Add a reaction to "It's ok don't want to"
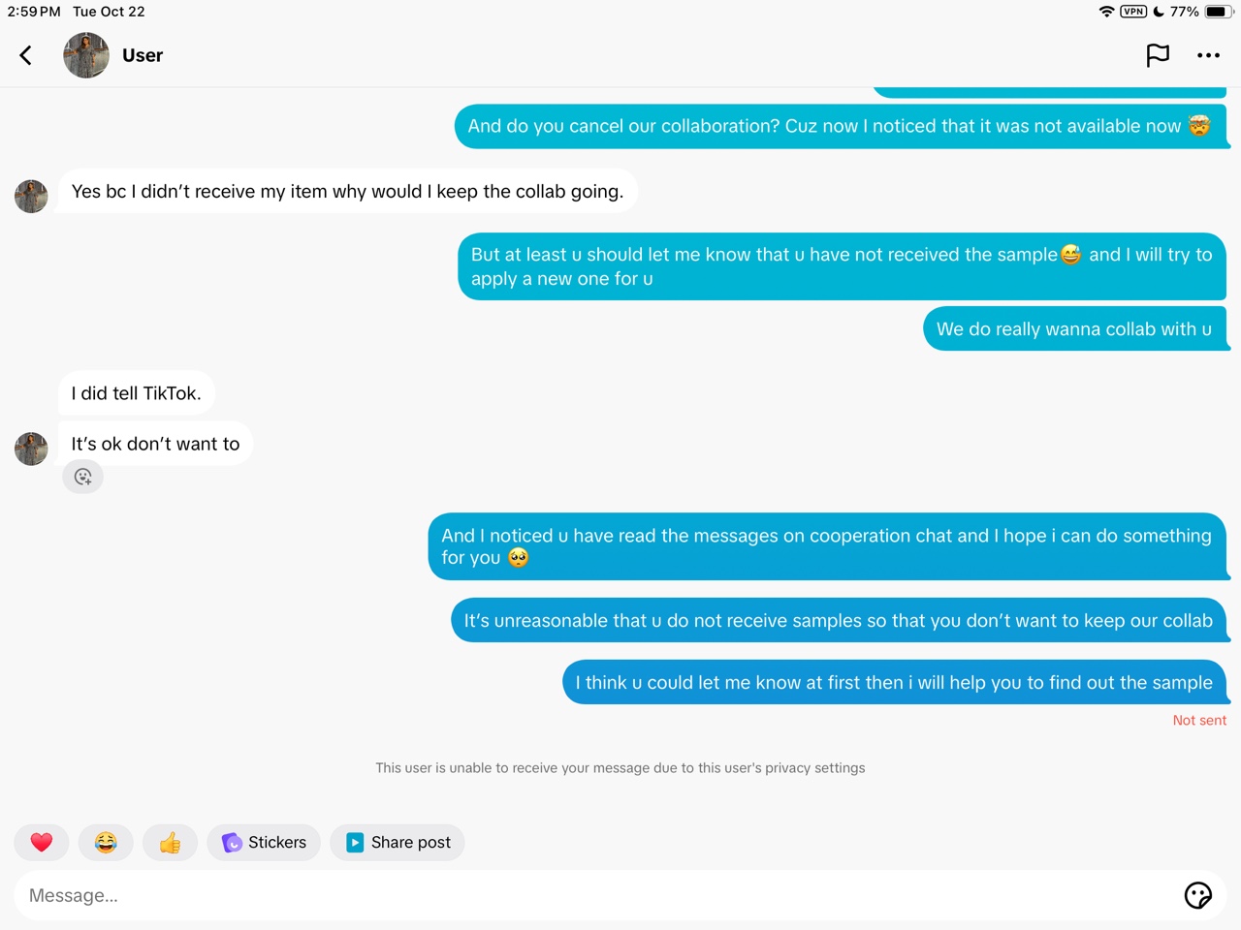This screenshot has width=1241, height=930. (83, 477)
